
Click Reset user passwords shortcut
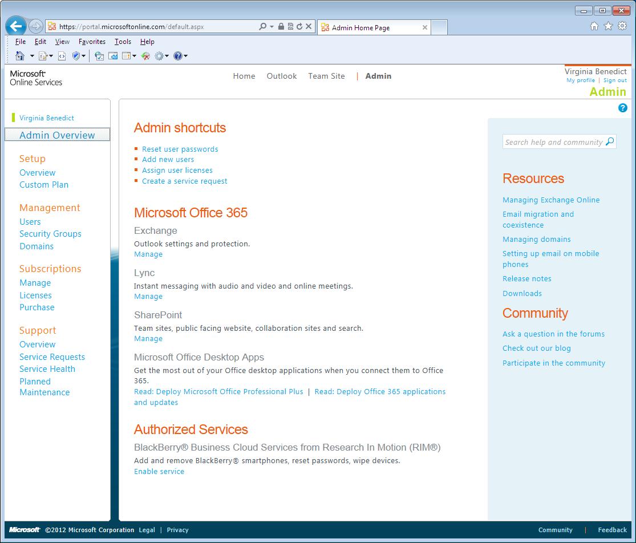[180, 149]
